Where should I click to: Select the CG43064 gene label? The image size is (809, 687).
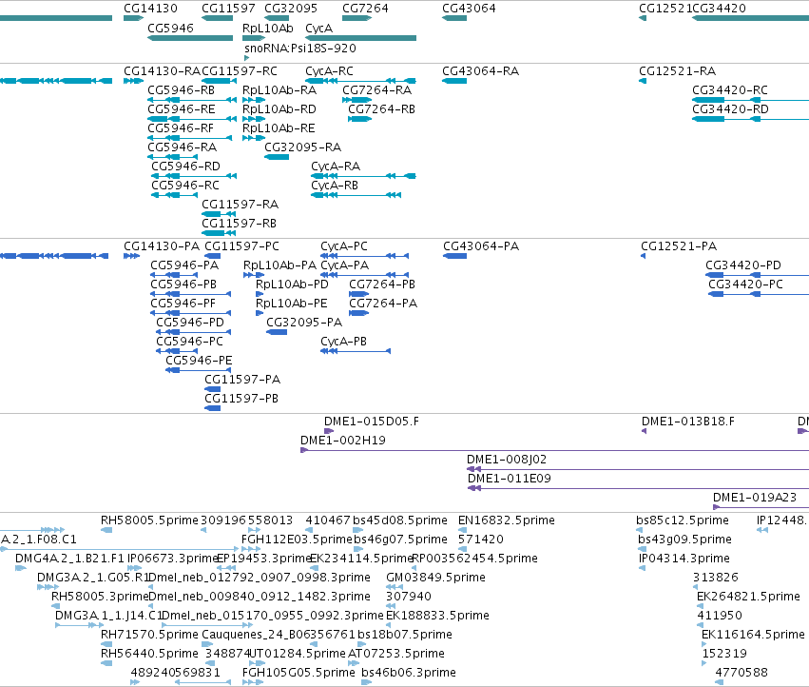pyautogui.click(x=469, y=9)
